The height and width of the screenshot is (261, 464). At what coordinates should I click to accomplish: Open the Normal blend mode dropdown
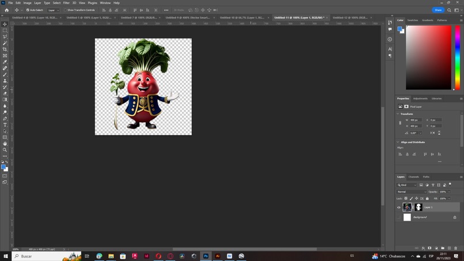(412, 192)
